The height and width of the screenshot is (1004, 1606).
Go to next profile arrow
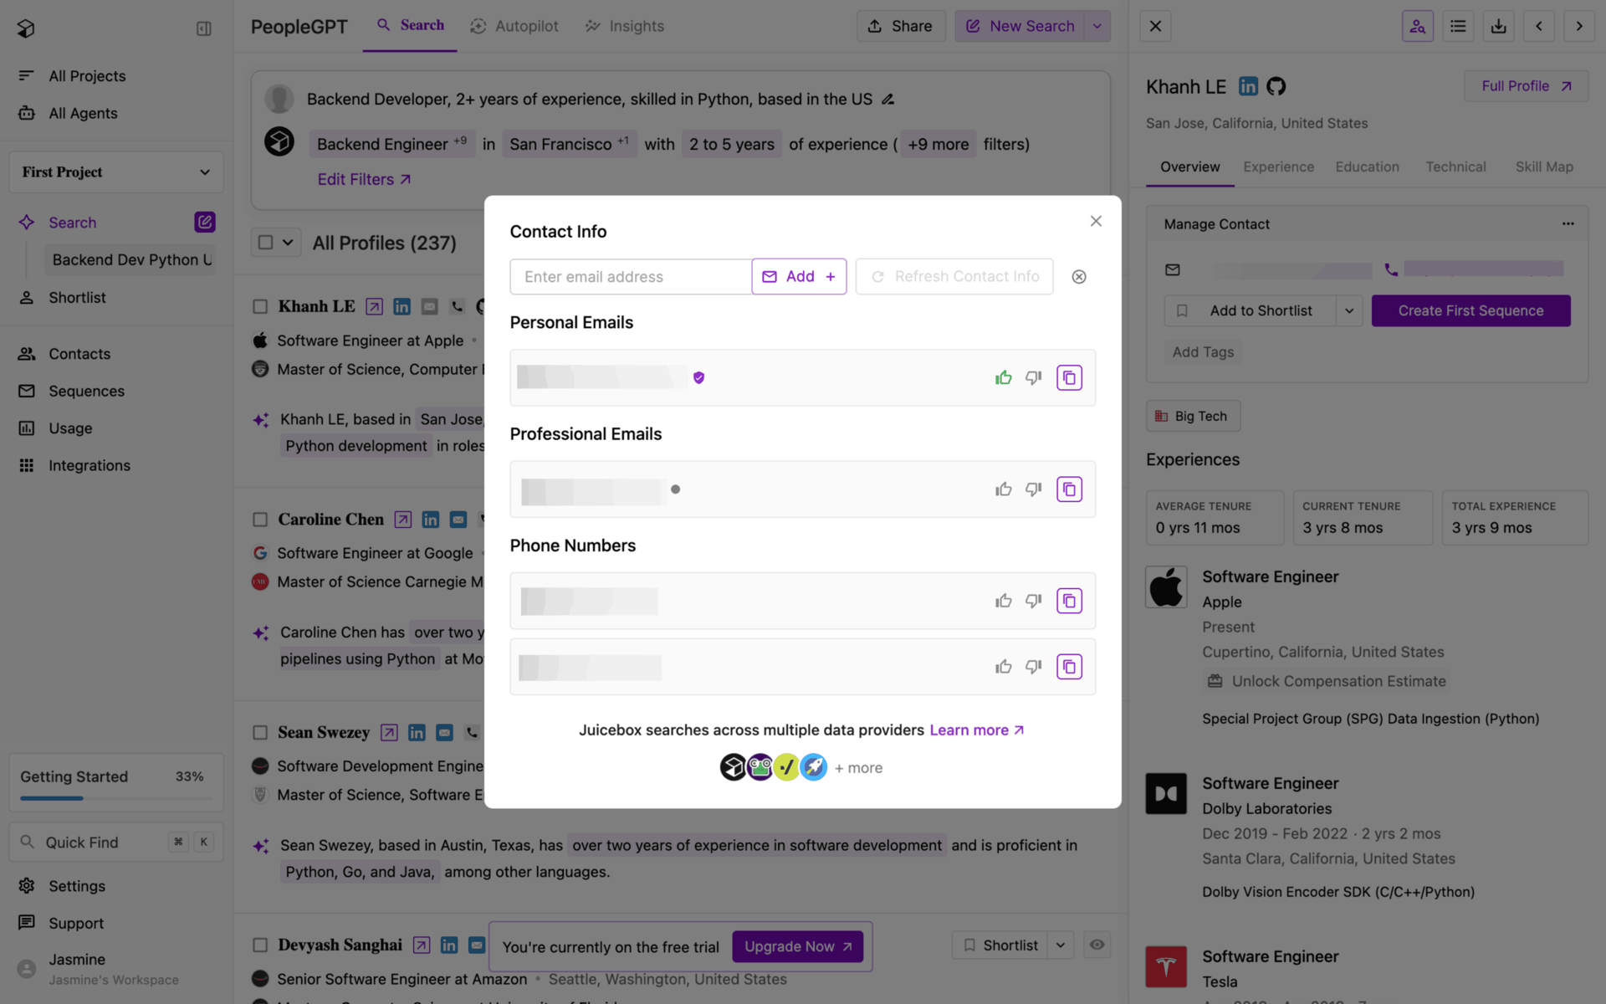(x=1579, y=26)
